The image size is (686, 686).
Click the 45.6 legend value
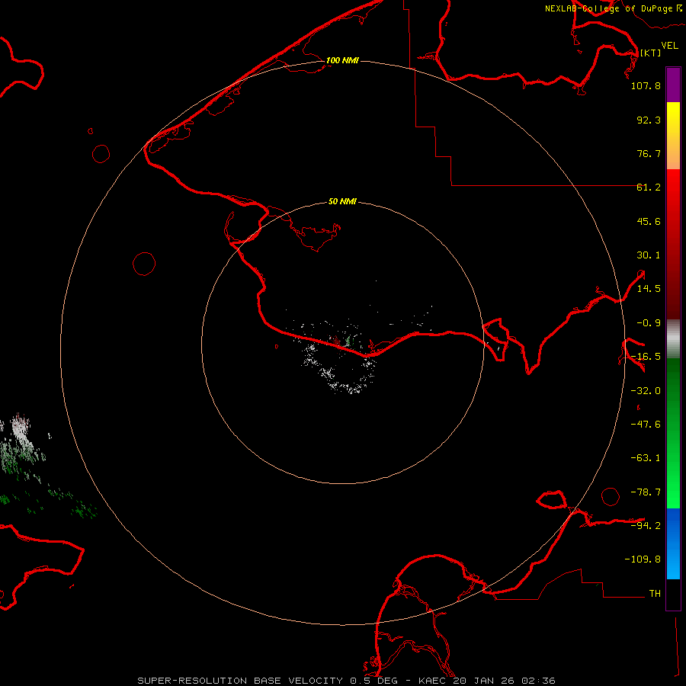click(x=649, y=221)
